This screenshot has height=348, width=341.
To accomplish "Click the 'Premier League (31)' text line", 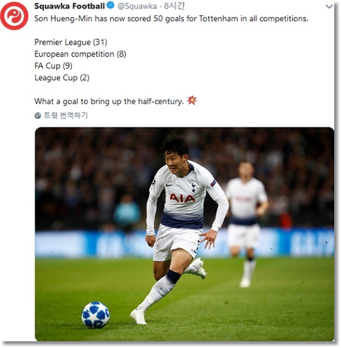I will click(x=70, y=42).
